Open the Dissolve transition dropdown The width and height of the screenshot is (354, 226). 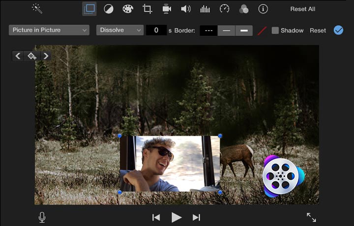coord(119,30)
